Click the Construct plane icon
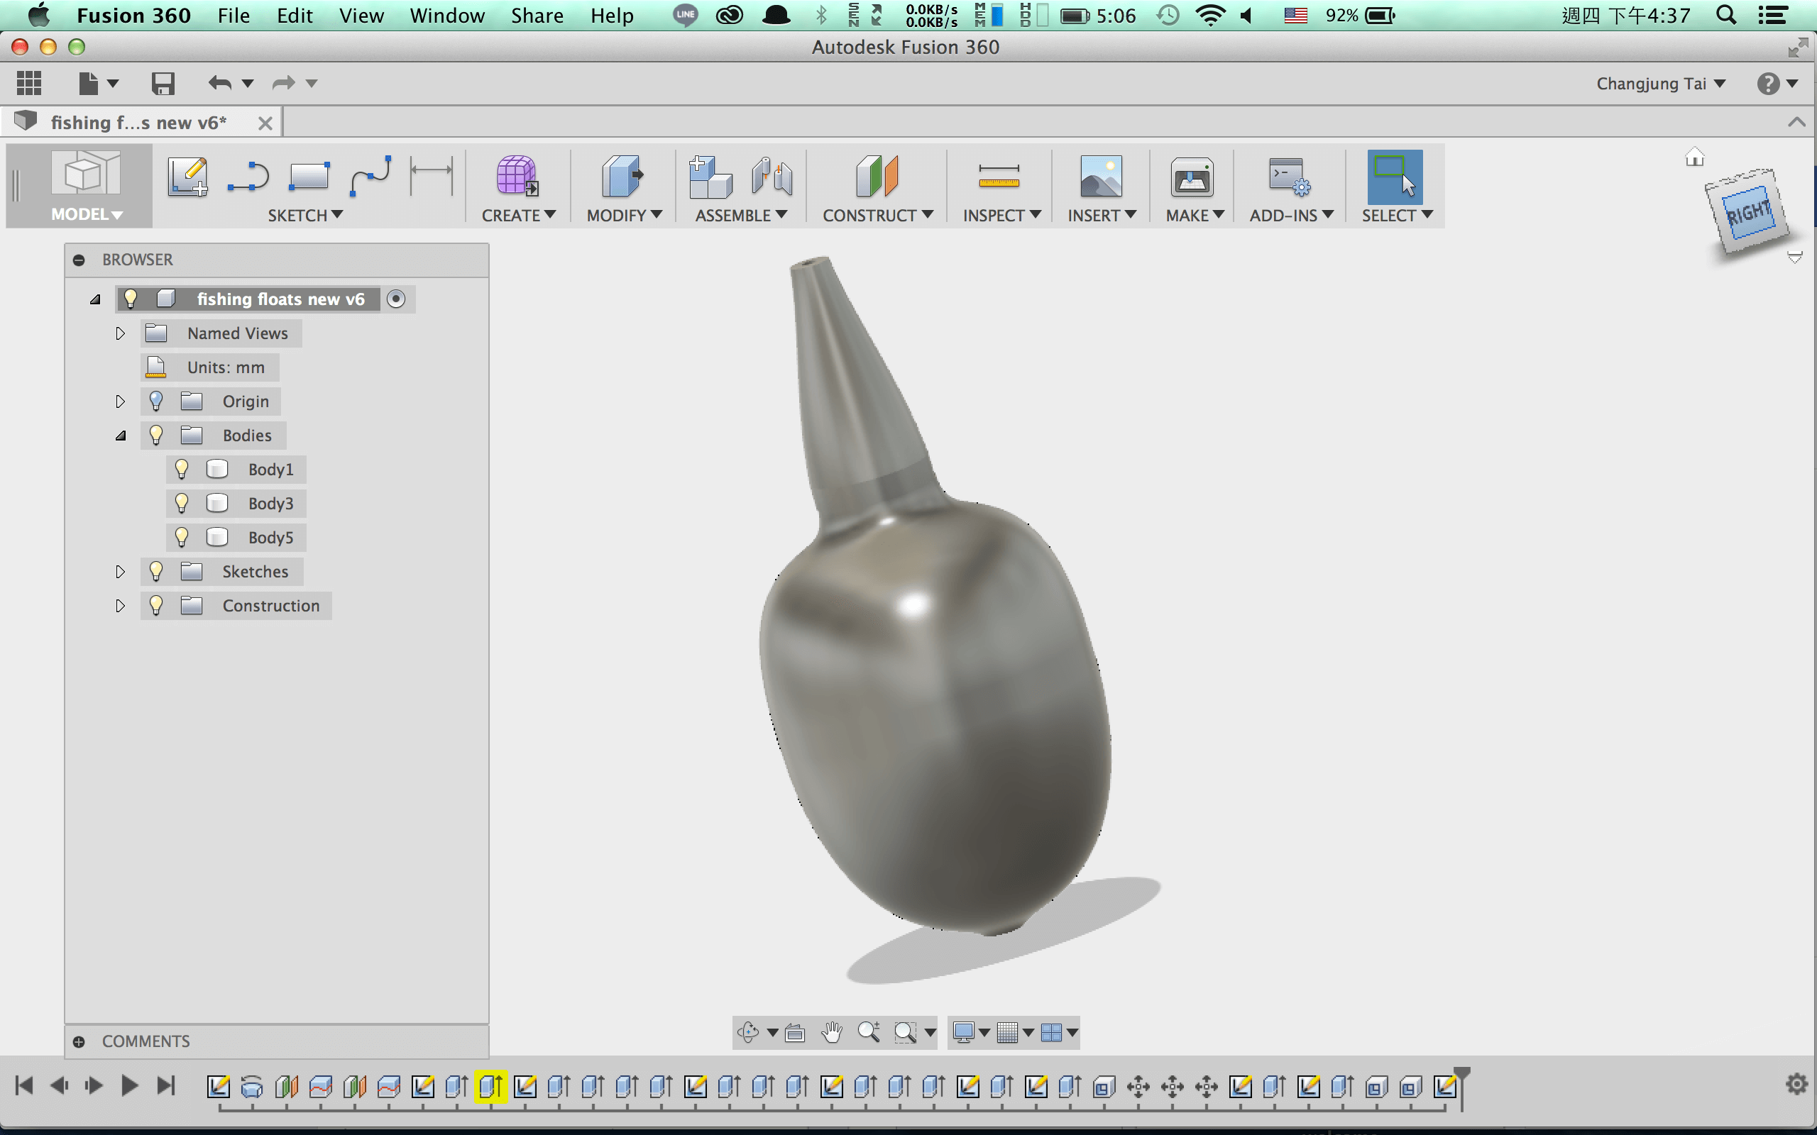This screenshot has width=1817, height=1135. click(877, 177)
